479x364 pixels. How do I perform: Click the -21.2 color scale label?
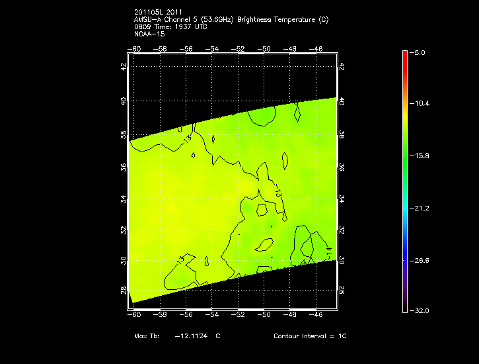point(421,208)
